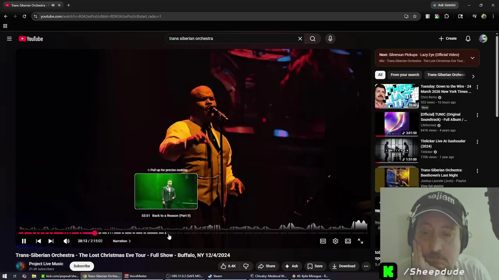Viewport: 499px width, 280px height.
Task: Click the Ask button under the video
Action: (291, 266)
